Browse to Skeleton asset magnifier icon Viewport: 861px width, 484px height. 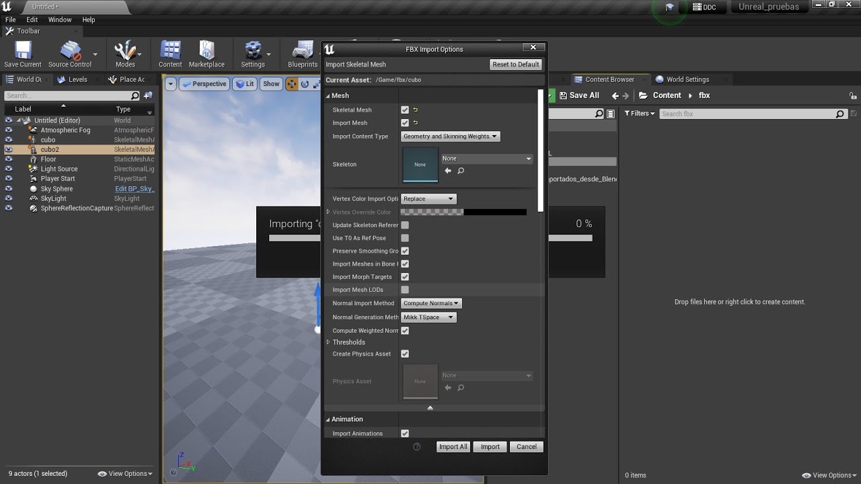[x=461, y=171]
